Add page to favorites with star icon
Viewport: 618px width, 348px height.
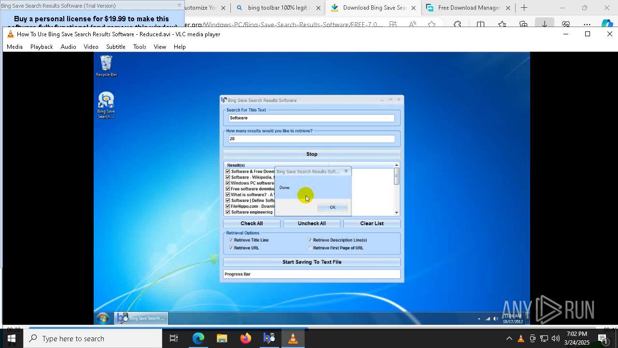coord(431,24)
